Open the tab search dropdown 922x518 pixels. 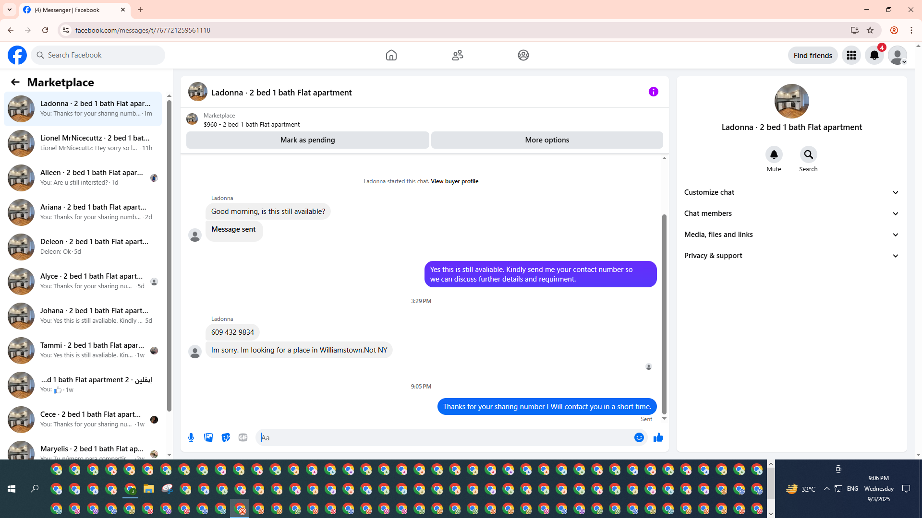pyautogui.click(x=10, y=10)
